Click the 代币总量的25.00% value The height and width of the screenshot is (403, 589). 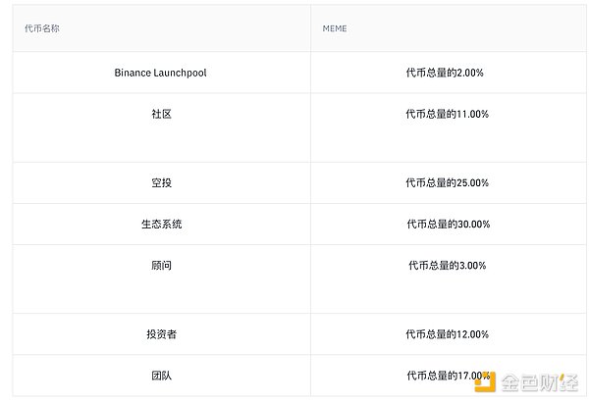click(x=447, y=182)
